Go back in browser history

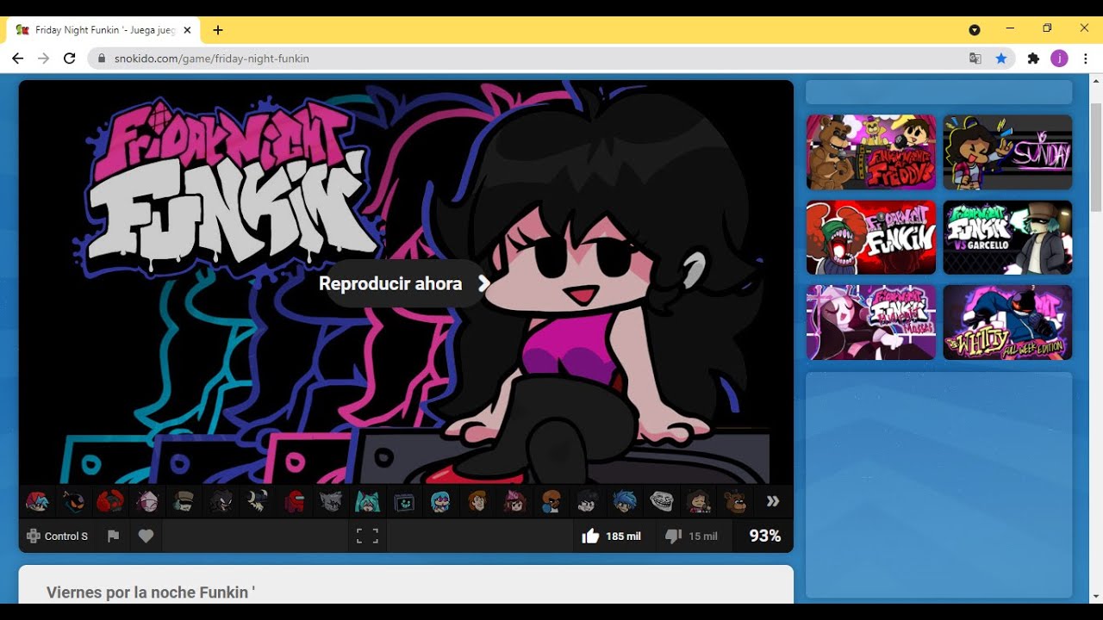[x=18, y=59]
